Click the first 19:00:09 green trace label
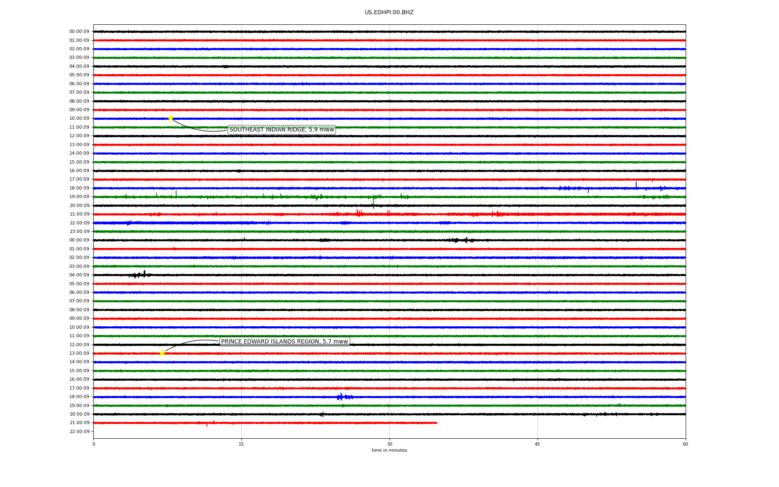The width and height of the screenshot is (779, 487). click(x=79, y=196)
